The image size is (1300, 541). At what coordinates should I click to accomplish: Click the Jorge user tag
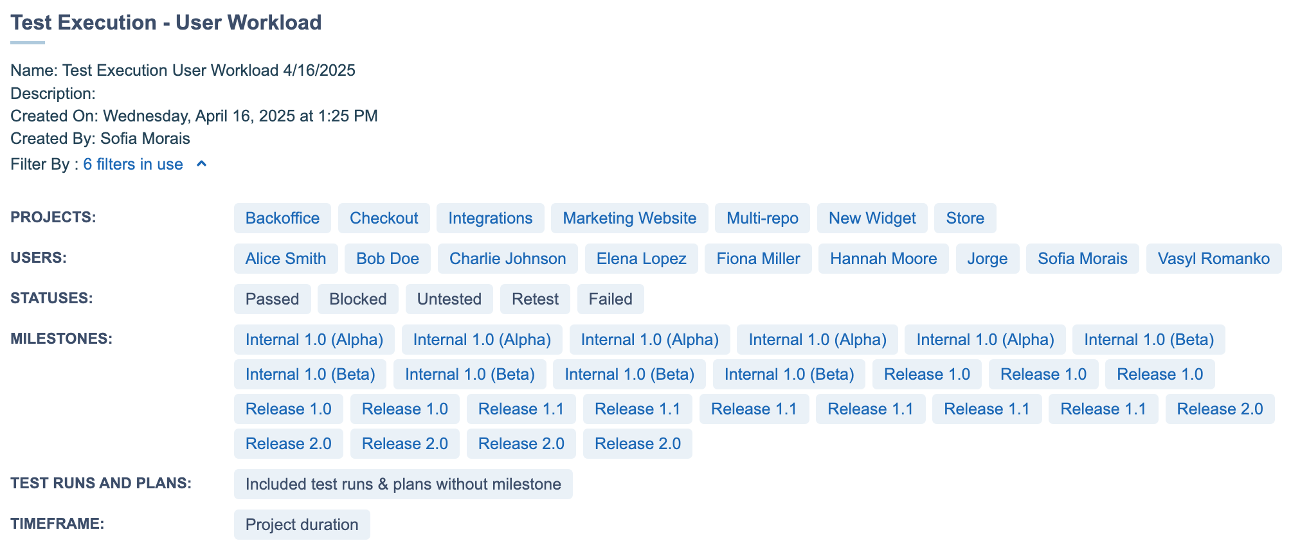tap(987, 259)
